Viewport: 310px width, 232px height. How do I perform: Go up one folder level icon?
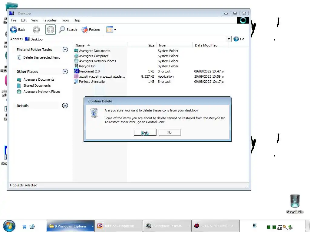point(51,30)
